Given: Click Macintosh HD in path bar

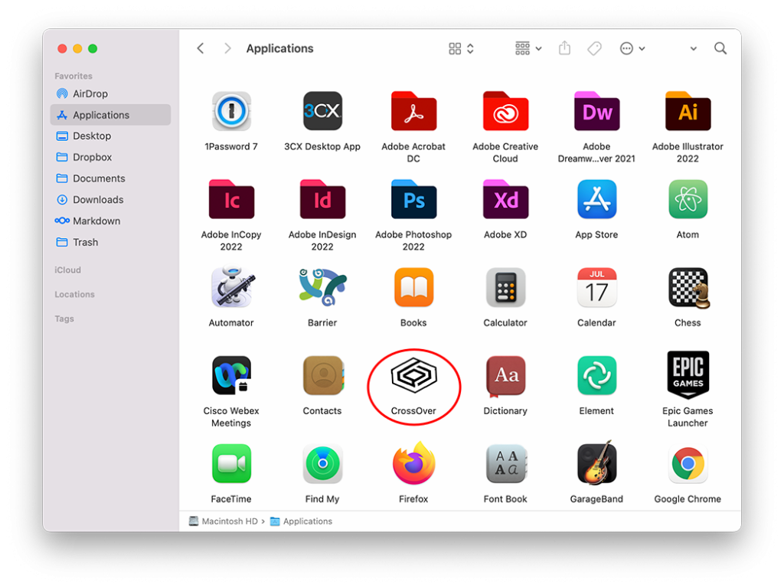Looking at the screenshot, I should coord(229,521).
